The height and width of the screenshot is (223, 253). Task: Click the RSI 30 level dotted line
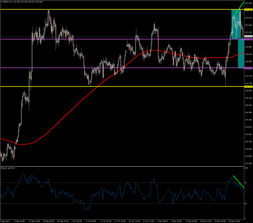point(126,203)
